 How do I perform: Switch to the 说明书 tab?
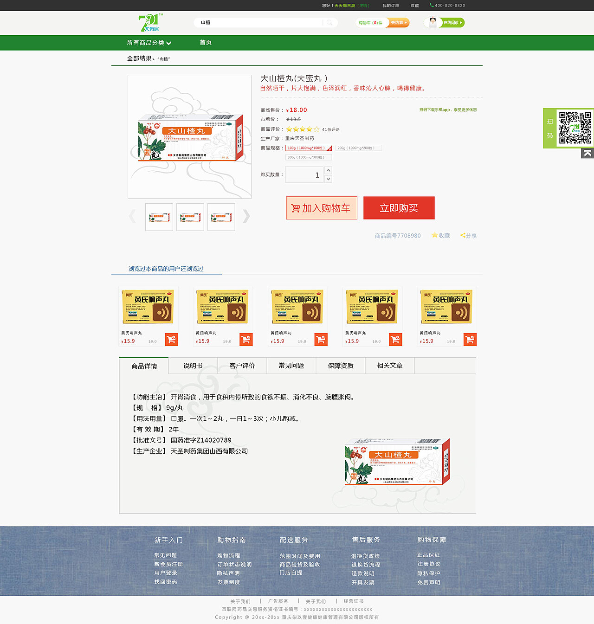[x=193, y=366]
